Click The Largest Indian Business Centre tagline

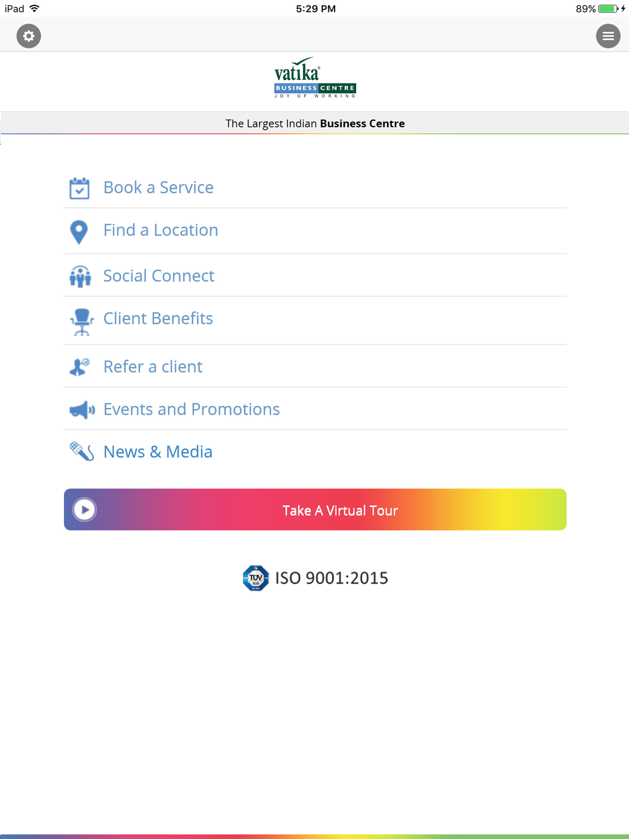tap(315, 123)
